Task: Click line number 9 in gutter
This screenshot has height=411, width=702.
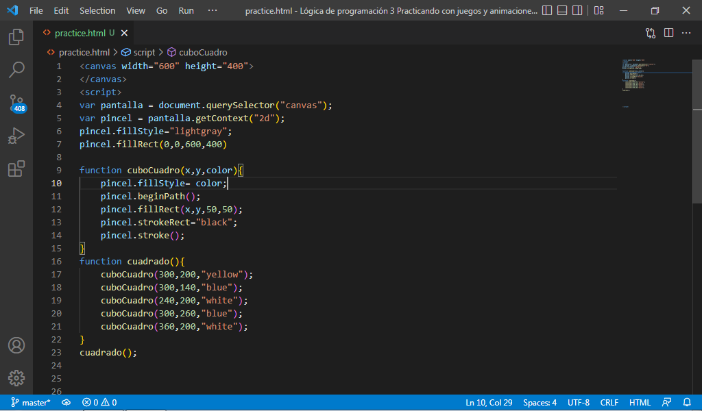Action: pyautogui.click(x=59, y=171)
